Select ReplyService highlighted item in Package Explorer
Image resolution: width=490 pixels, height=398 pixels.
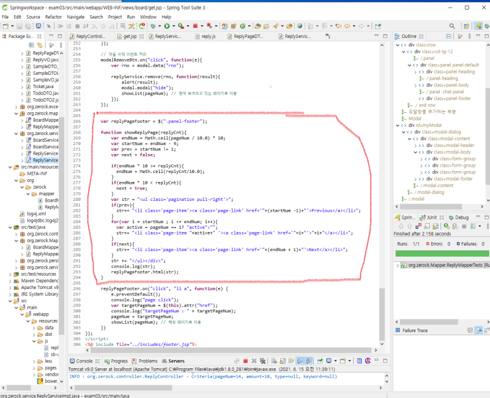coord(42,160)
